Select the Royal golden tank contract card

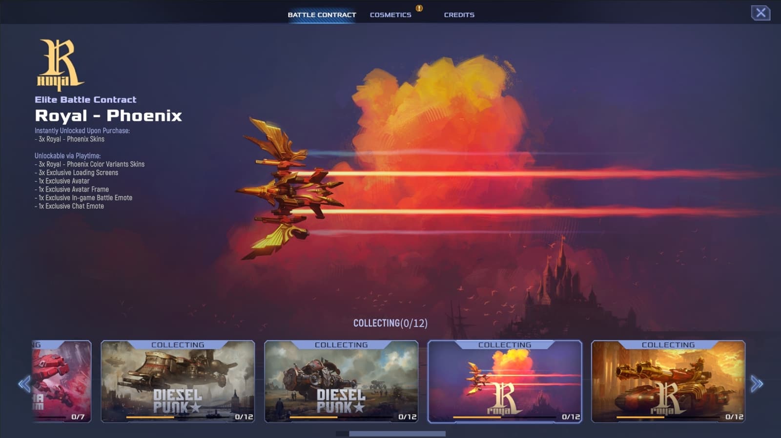668,381
